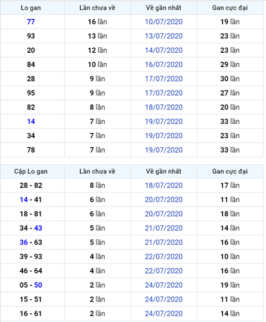Click 17/07/2020 in the row for 28
The width and height of the screenshot is (266, 322).
[x=163, y=79]
